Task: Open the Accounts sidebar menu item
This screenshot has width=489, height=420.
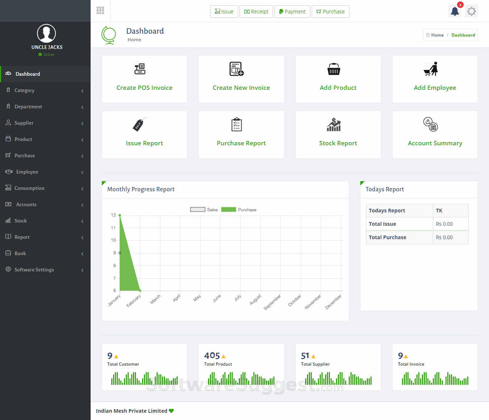Action: click(x=45, y=204)
